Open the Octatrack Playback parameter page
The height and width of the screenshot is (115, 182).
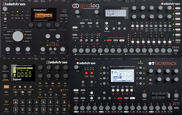click(x=113, y=90)
